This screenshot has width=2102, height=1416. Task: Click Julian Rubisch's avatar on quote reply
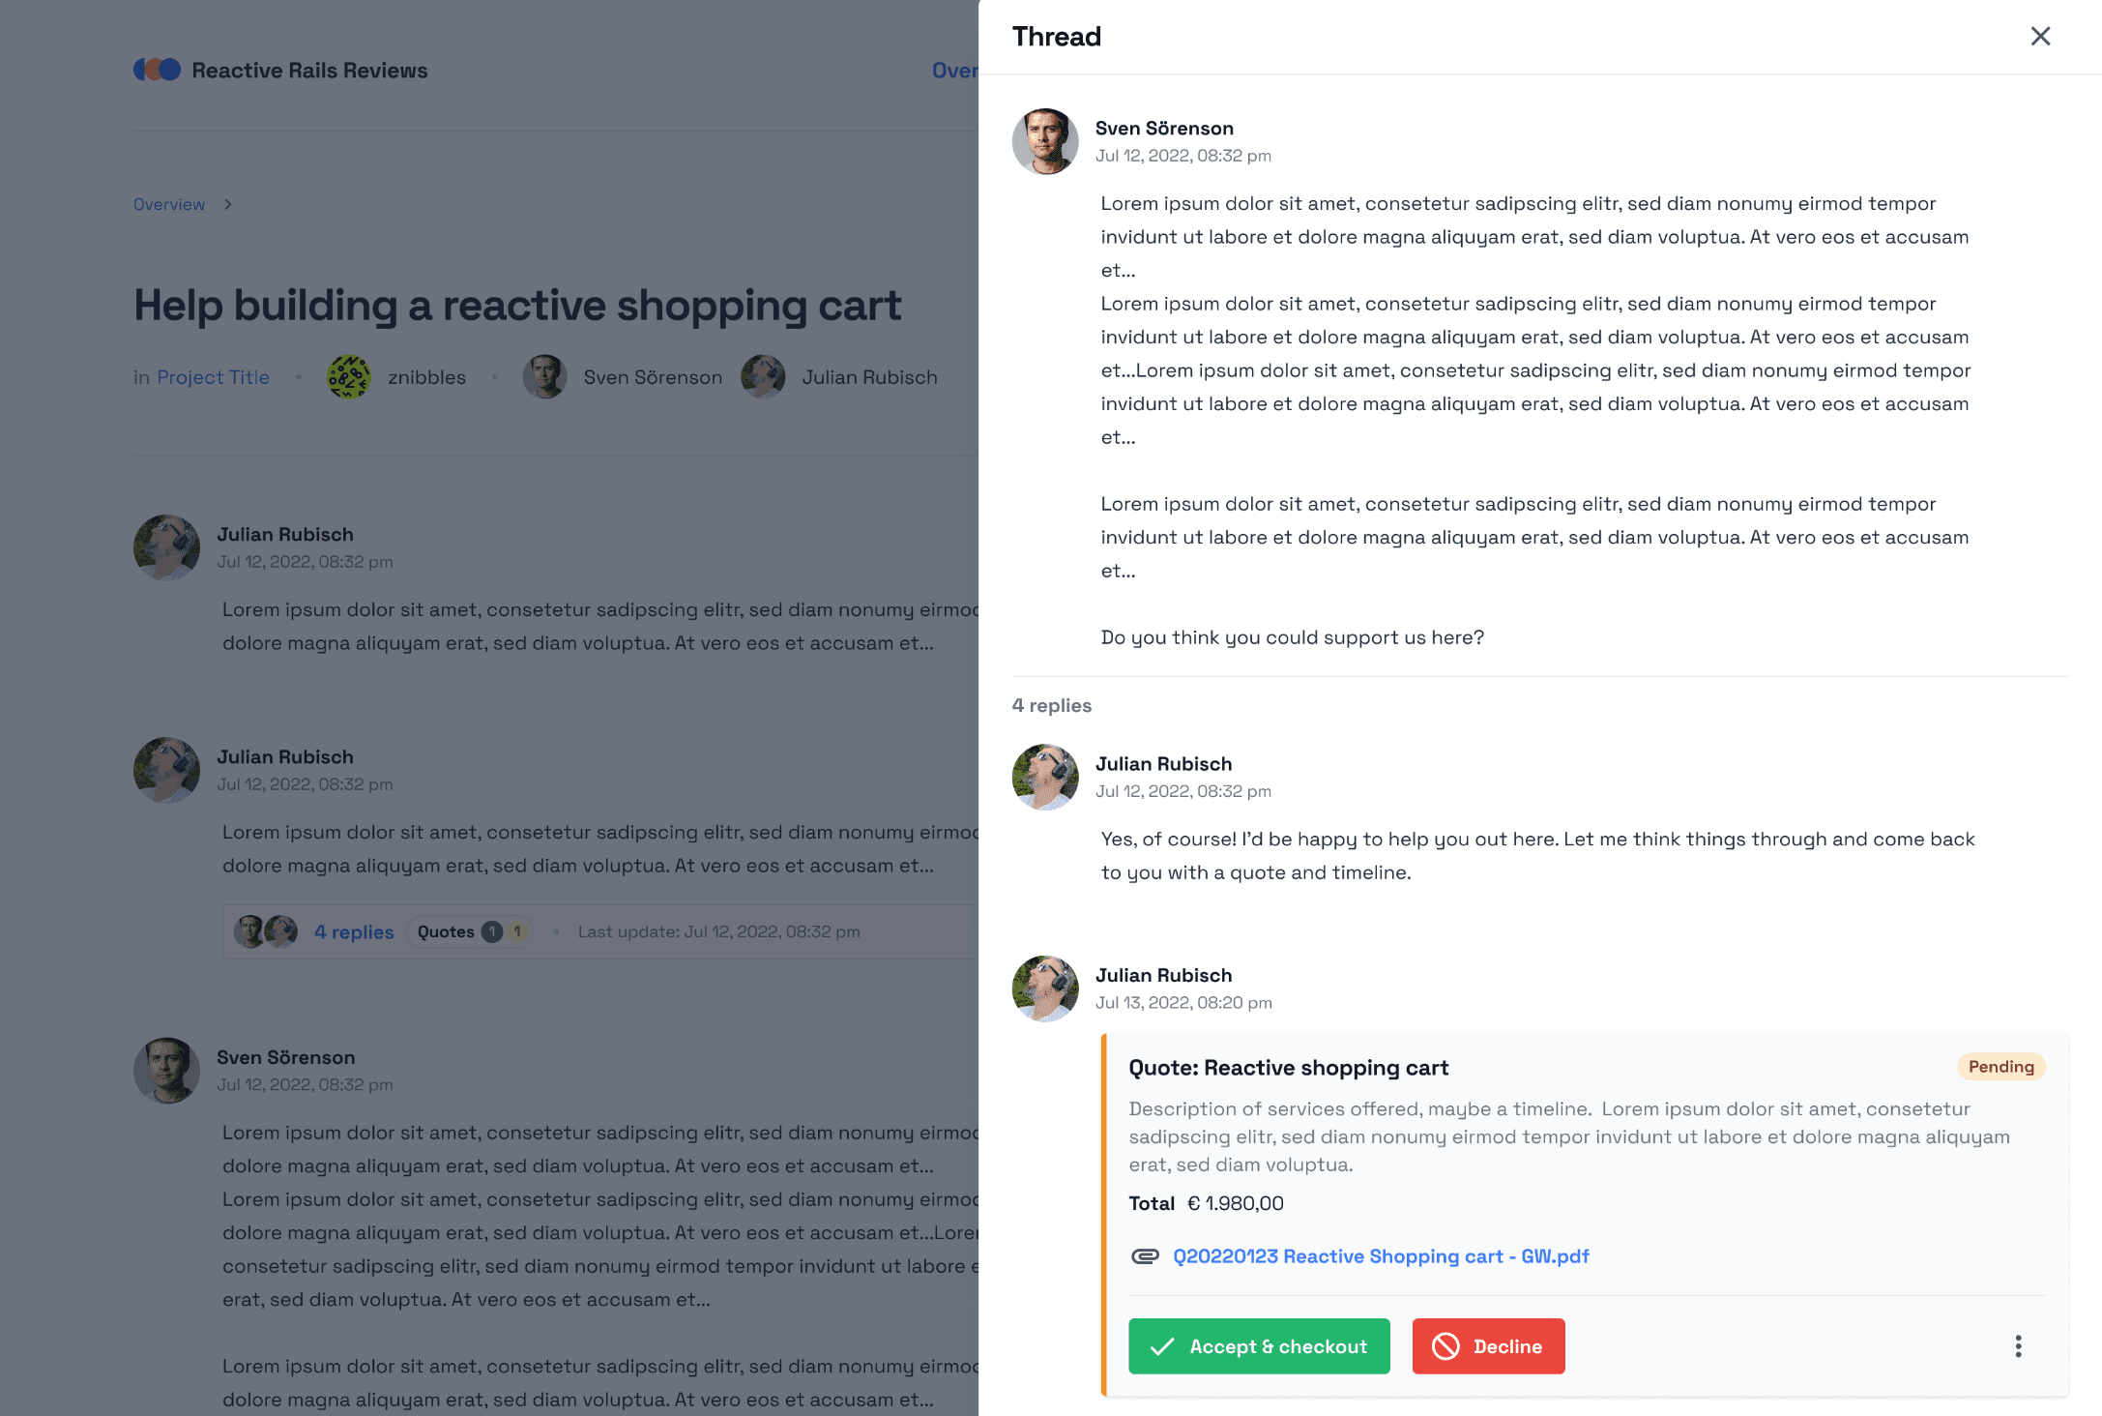tap(1045, 988)
